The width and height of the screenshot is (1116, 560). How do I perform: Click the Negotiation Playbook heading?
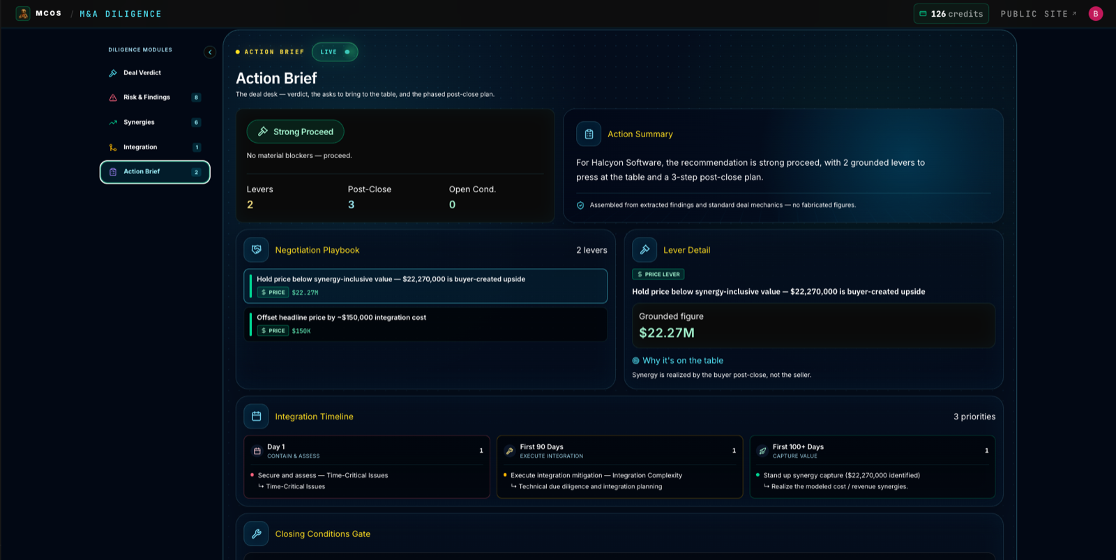click(x=317, y=251)
